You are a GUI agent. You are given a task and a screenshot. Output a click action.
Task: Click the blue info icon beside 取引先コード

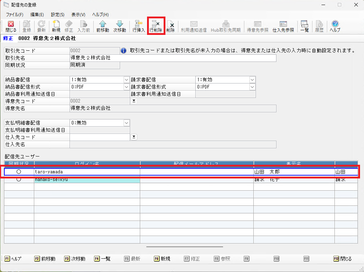pos(123,51)
